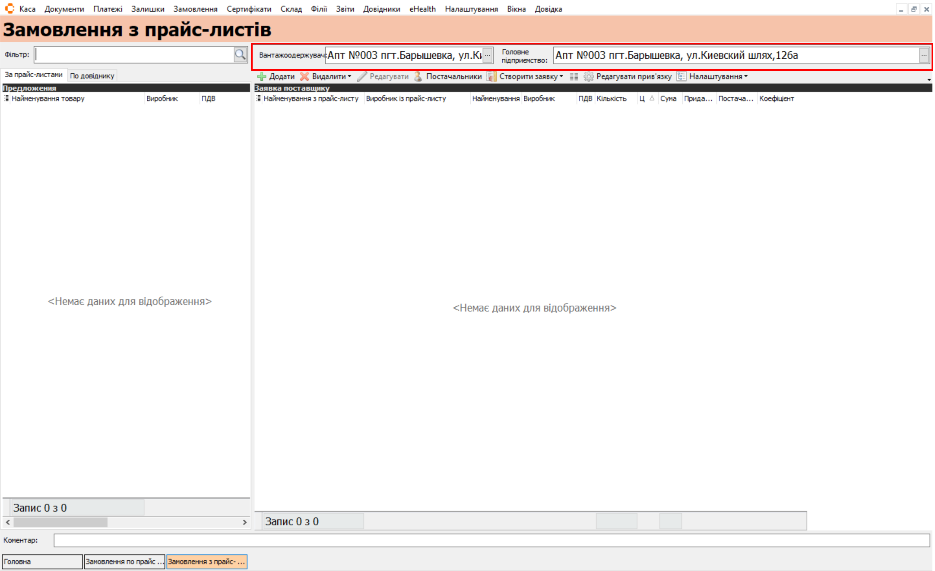Open Вантажоодержувач ellipsis selector button

(x=488, y=55)
